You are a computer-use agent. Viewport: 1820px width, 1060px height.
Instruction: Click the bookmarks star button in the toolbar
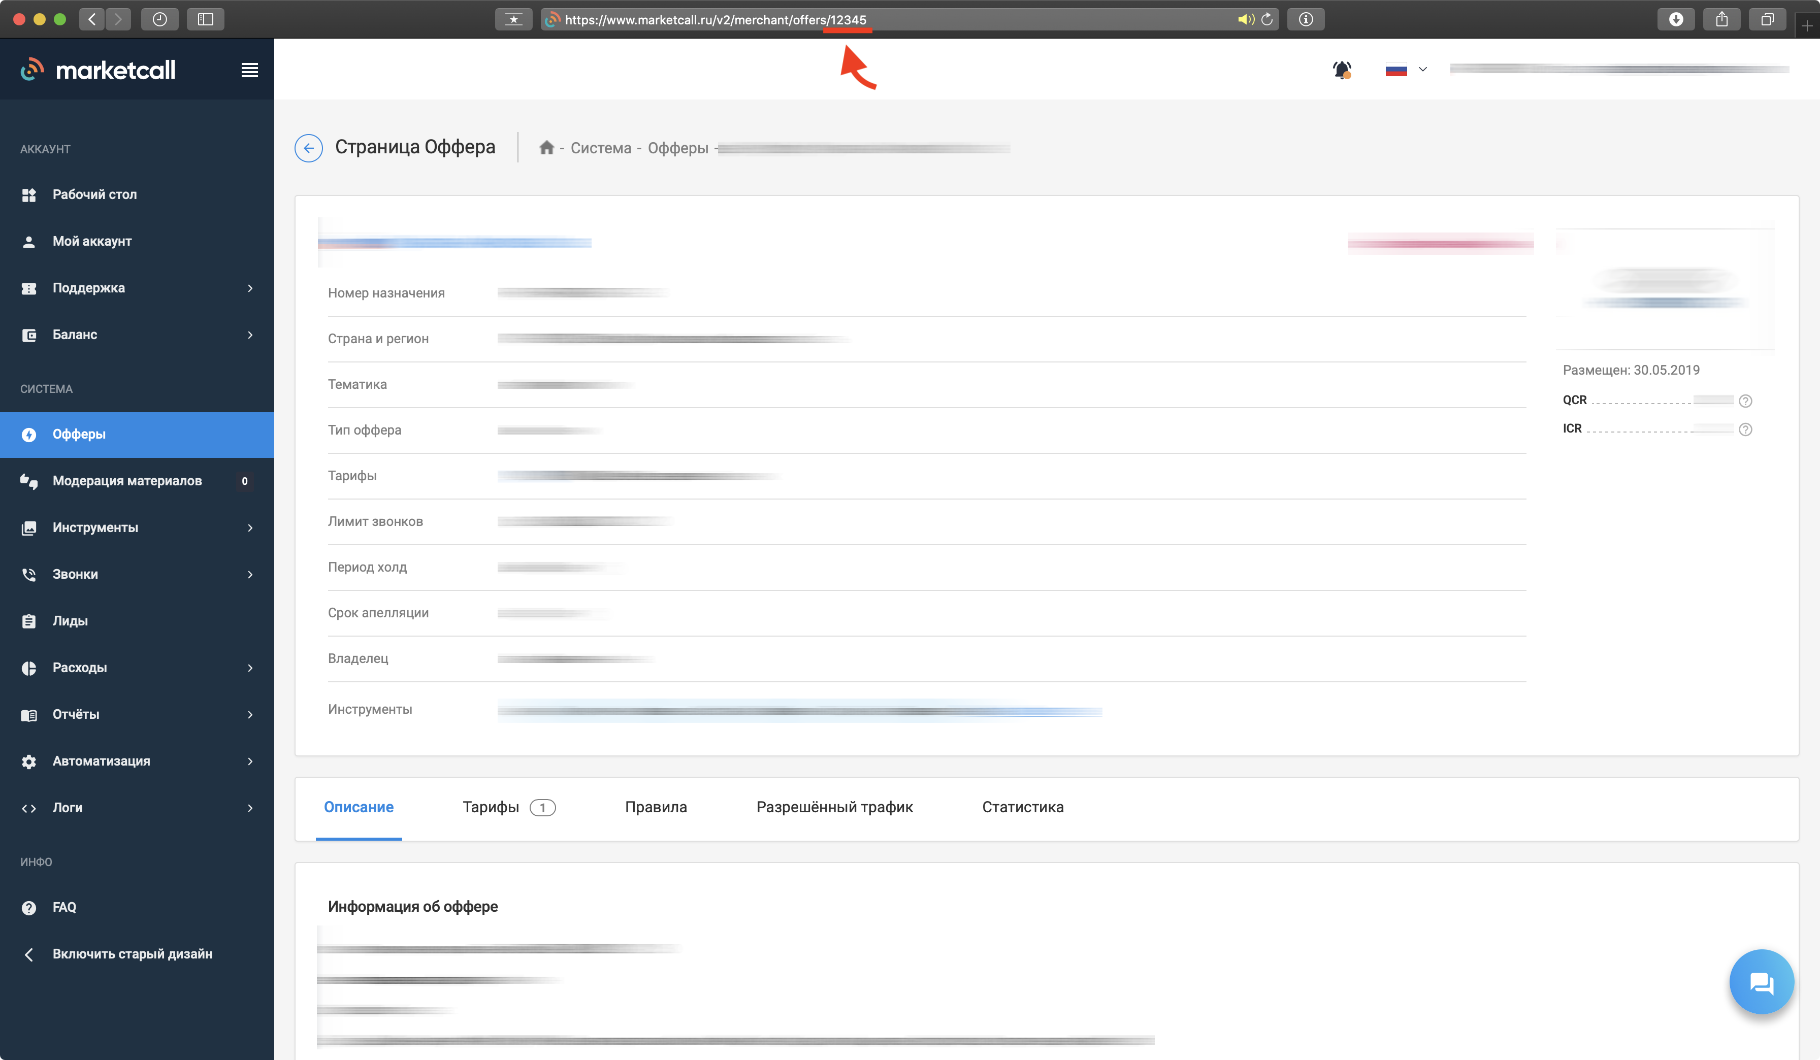(513, 19)
